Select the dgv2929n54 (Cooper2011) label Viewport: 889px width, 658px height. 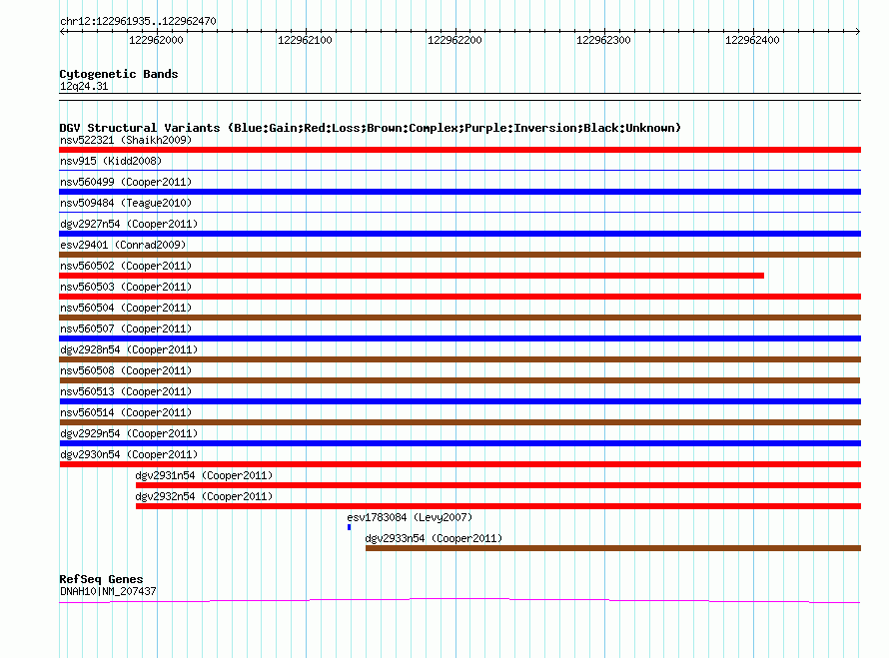coord(129,433)
